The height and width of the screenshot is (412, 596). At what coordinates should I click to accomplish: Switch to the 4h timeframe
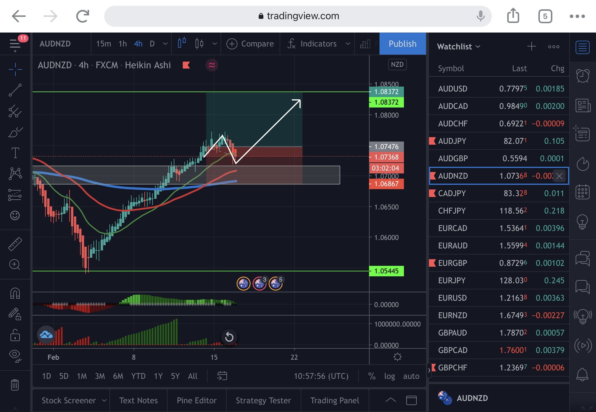(x=138, y=44)
